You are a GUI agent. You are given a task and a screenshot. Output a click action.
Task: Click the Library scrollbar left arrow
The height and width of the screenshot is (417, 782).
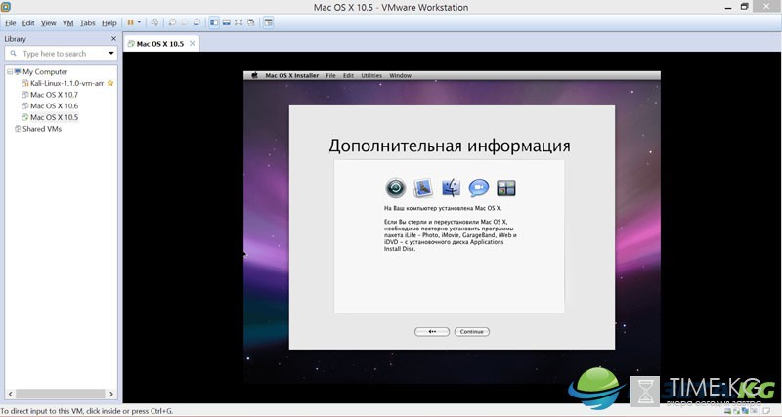[11, 394]
